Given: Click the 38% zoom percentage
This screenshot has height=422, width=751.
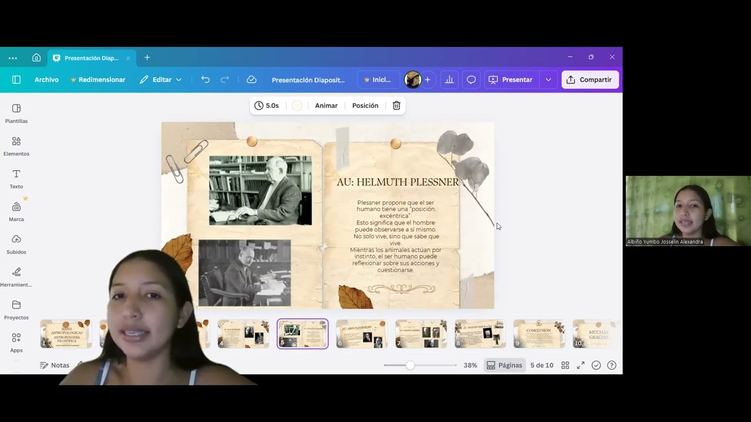Looking at the screenshot, I should (x=471, y=365).
